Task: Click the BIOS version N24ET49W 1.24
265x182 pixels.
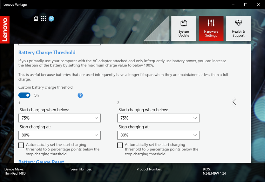Action: (214, 173)
